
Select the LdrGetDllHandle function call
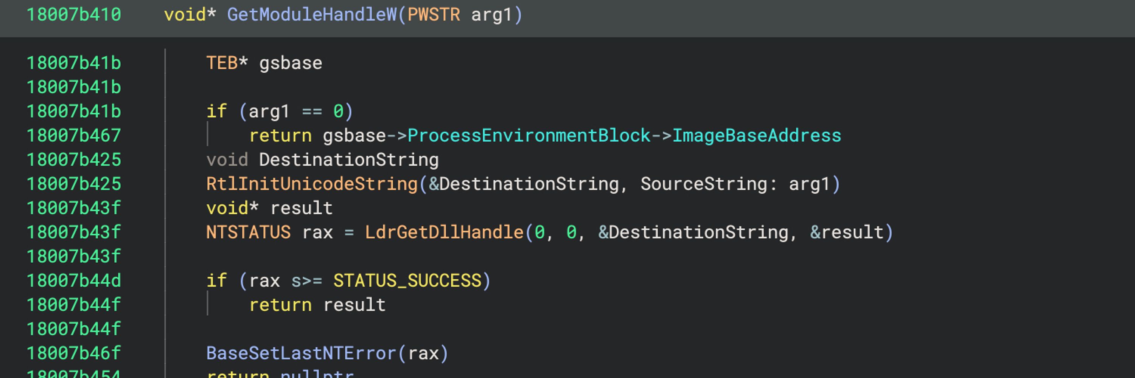(444, 232)
